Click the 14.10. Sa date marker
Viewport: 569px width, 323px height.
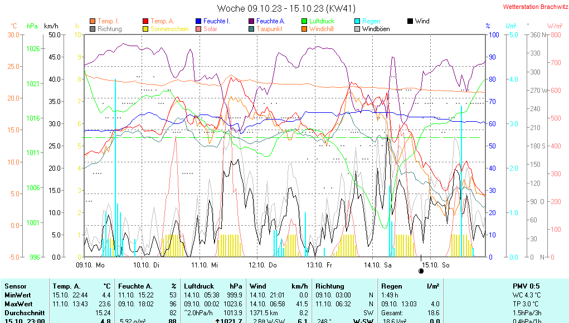378,265
